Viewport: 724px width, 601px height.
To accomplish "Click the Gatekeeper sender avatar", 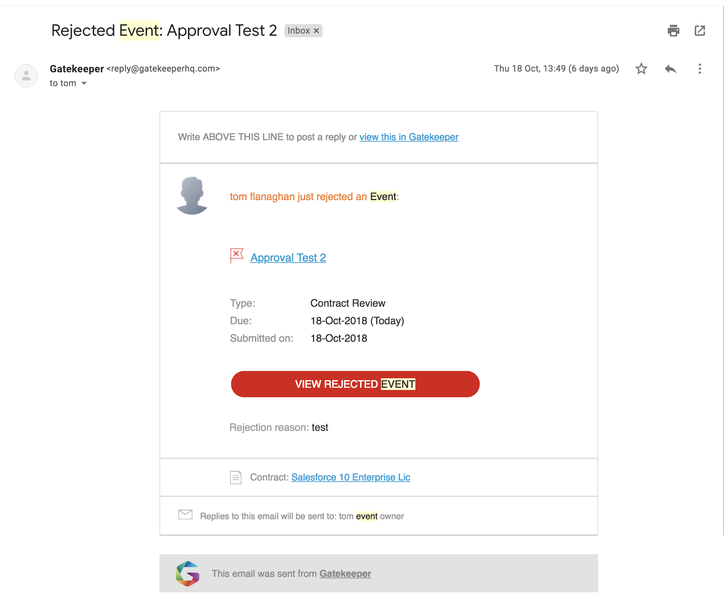I will point(26,76).
